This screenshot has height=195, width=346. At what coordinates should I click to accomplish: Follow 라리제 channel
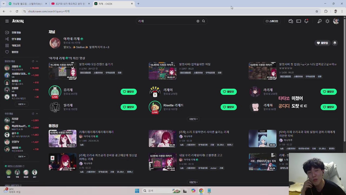click(329, 92)
